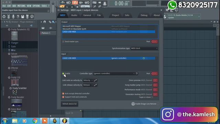Click the scissors one-click audio recording icon
The image size is (220, 124).
[9, 17]
